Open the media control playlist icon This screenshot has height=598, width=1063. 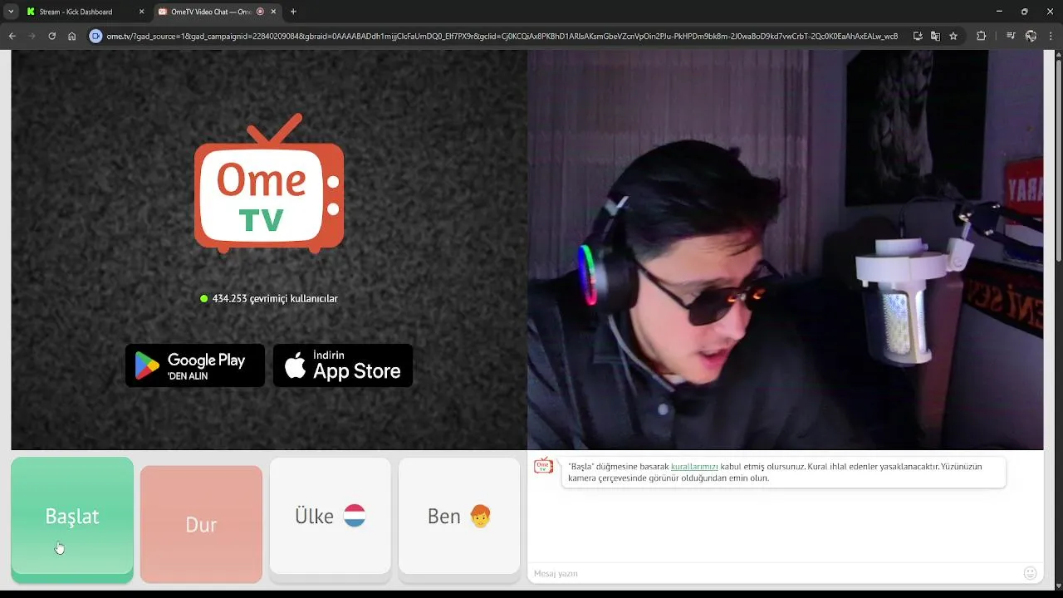(x=1011, y=37)
